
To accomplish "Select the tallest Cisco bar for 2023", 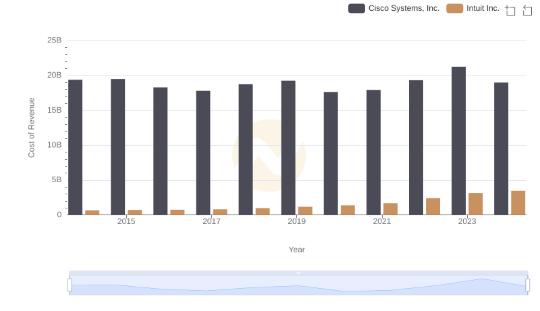I will (x=458, y=140).
